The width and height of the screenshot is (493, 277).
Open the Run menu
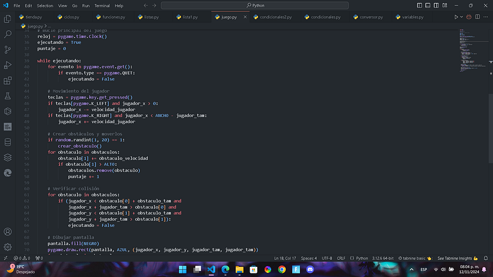point(85,5)
